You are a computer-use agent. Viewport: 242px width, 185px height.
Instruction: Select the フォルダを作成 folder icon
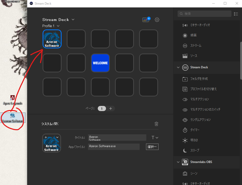point(185,79)
